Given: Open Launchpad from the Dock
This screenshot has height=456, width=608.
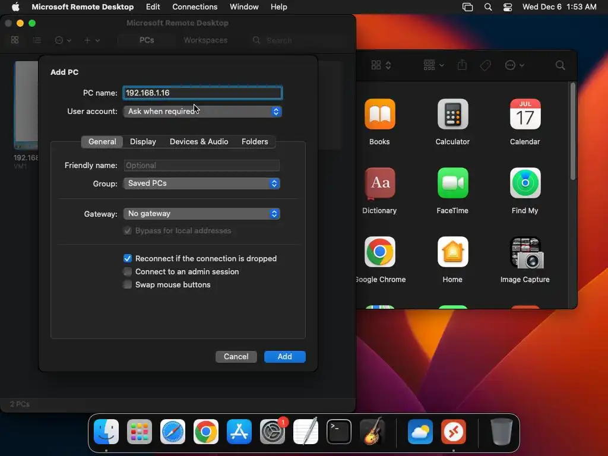Looking at the screenshot, I should coord(139,432).
